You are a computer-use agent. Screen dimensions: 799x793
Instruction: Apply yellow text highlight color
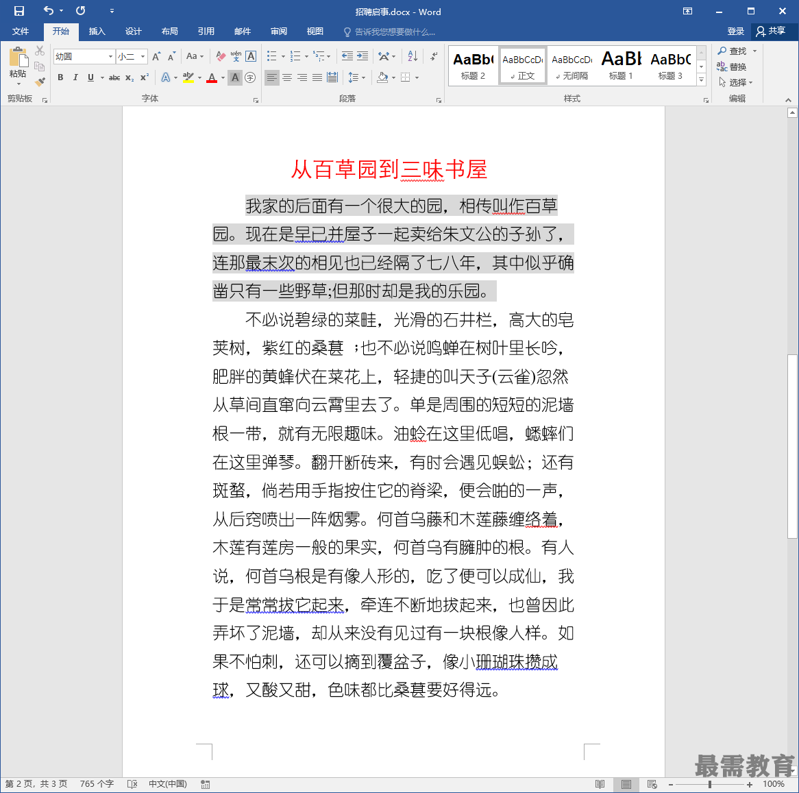coord(188,77)
